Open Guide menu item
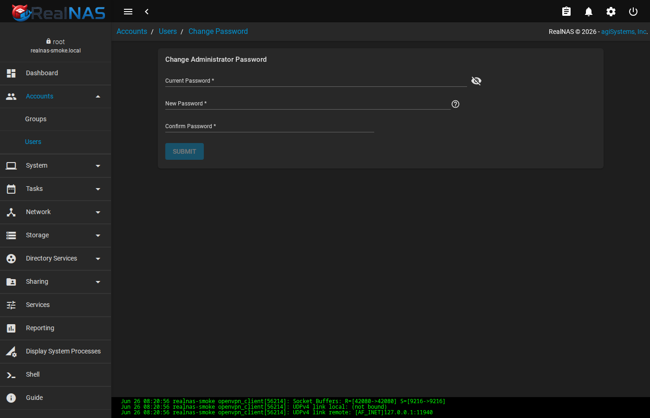 56,398
